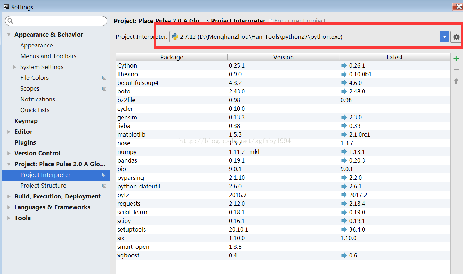Open the Keymap settings
The height and width of the screenshot is (274, 463).
(26, 121)
